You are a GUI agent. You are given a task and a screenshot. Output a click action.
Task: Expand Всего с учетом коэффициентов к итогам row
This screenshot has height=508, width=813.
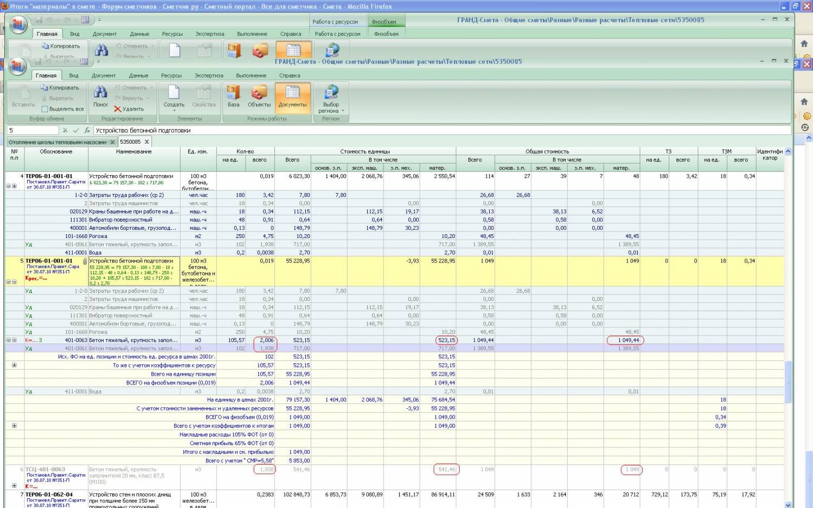click(14, 426)
